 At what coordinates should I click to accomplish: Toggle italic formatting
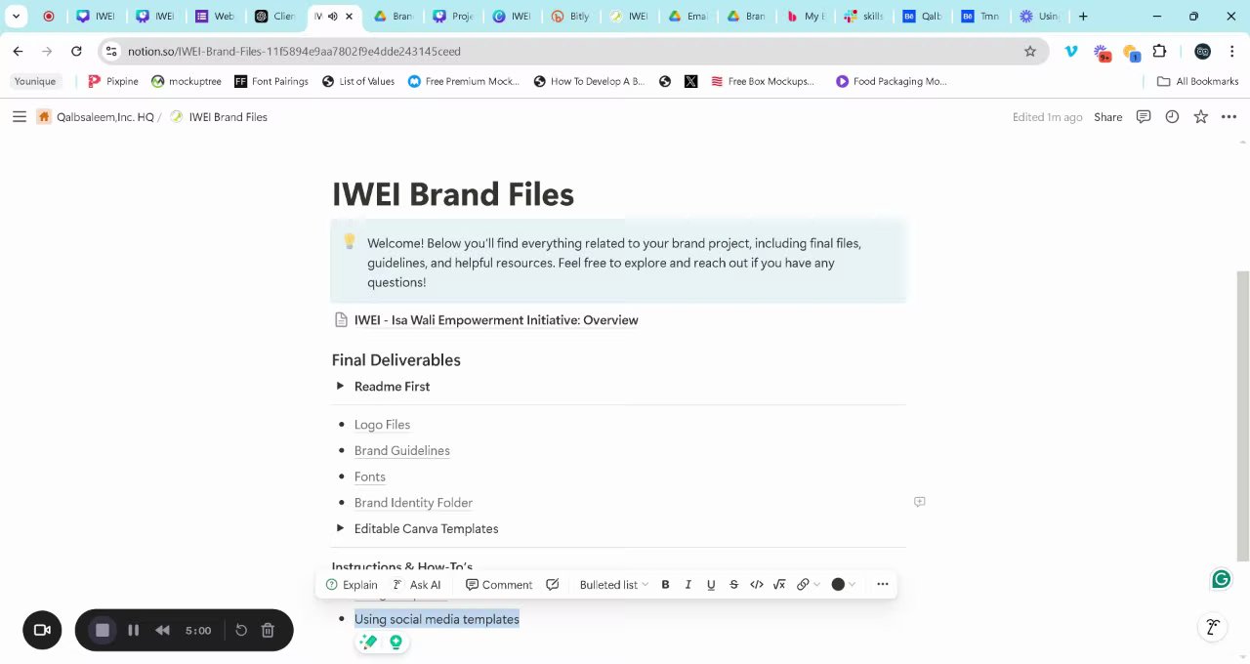(688, 585)
